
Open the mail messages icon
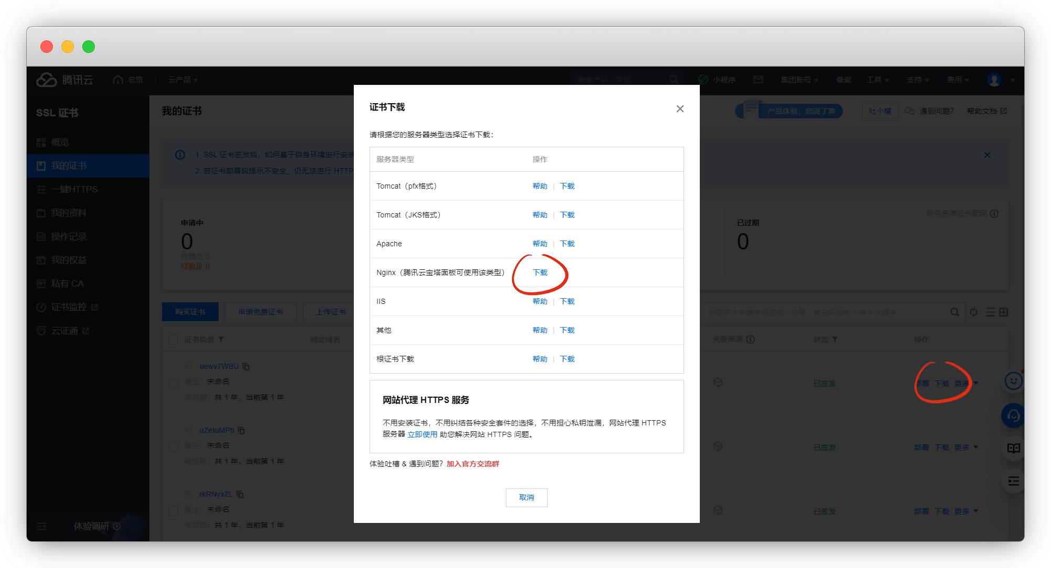click(758, 80)
